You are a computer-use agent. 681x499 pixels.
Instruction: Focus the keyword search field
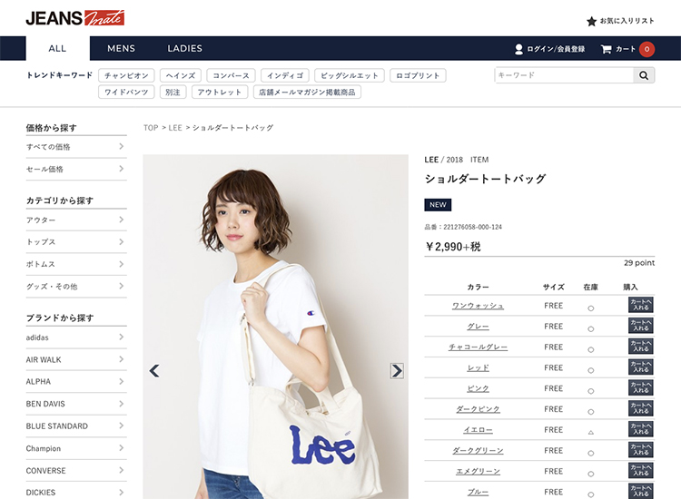click(564, 75)
